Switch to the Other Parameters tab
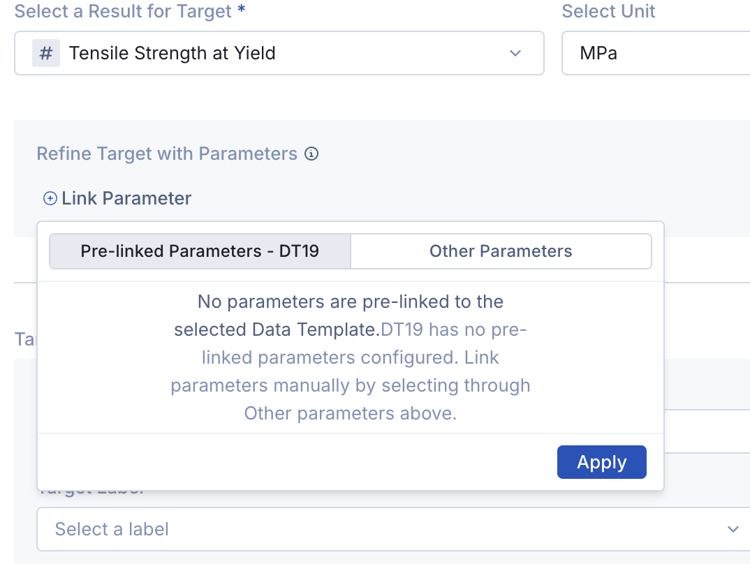Image resolution: width=750 pixels, height=564 pixels. click(x=501, y=251)
